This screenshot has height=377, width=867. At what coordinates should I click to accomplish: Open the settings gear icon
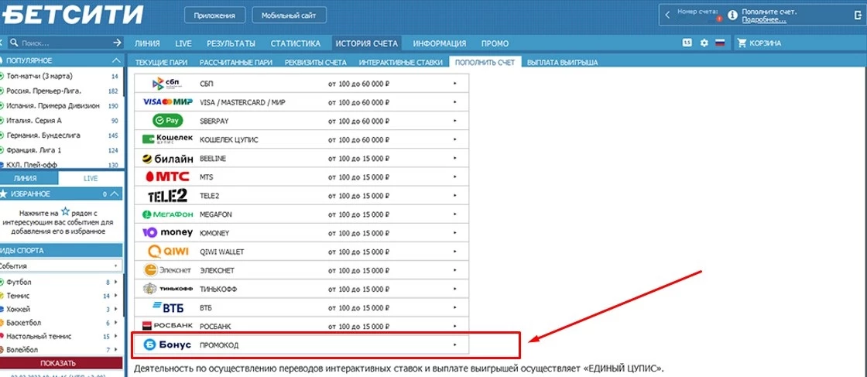pyautogui.click(x=704, y=43)
